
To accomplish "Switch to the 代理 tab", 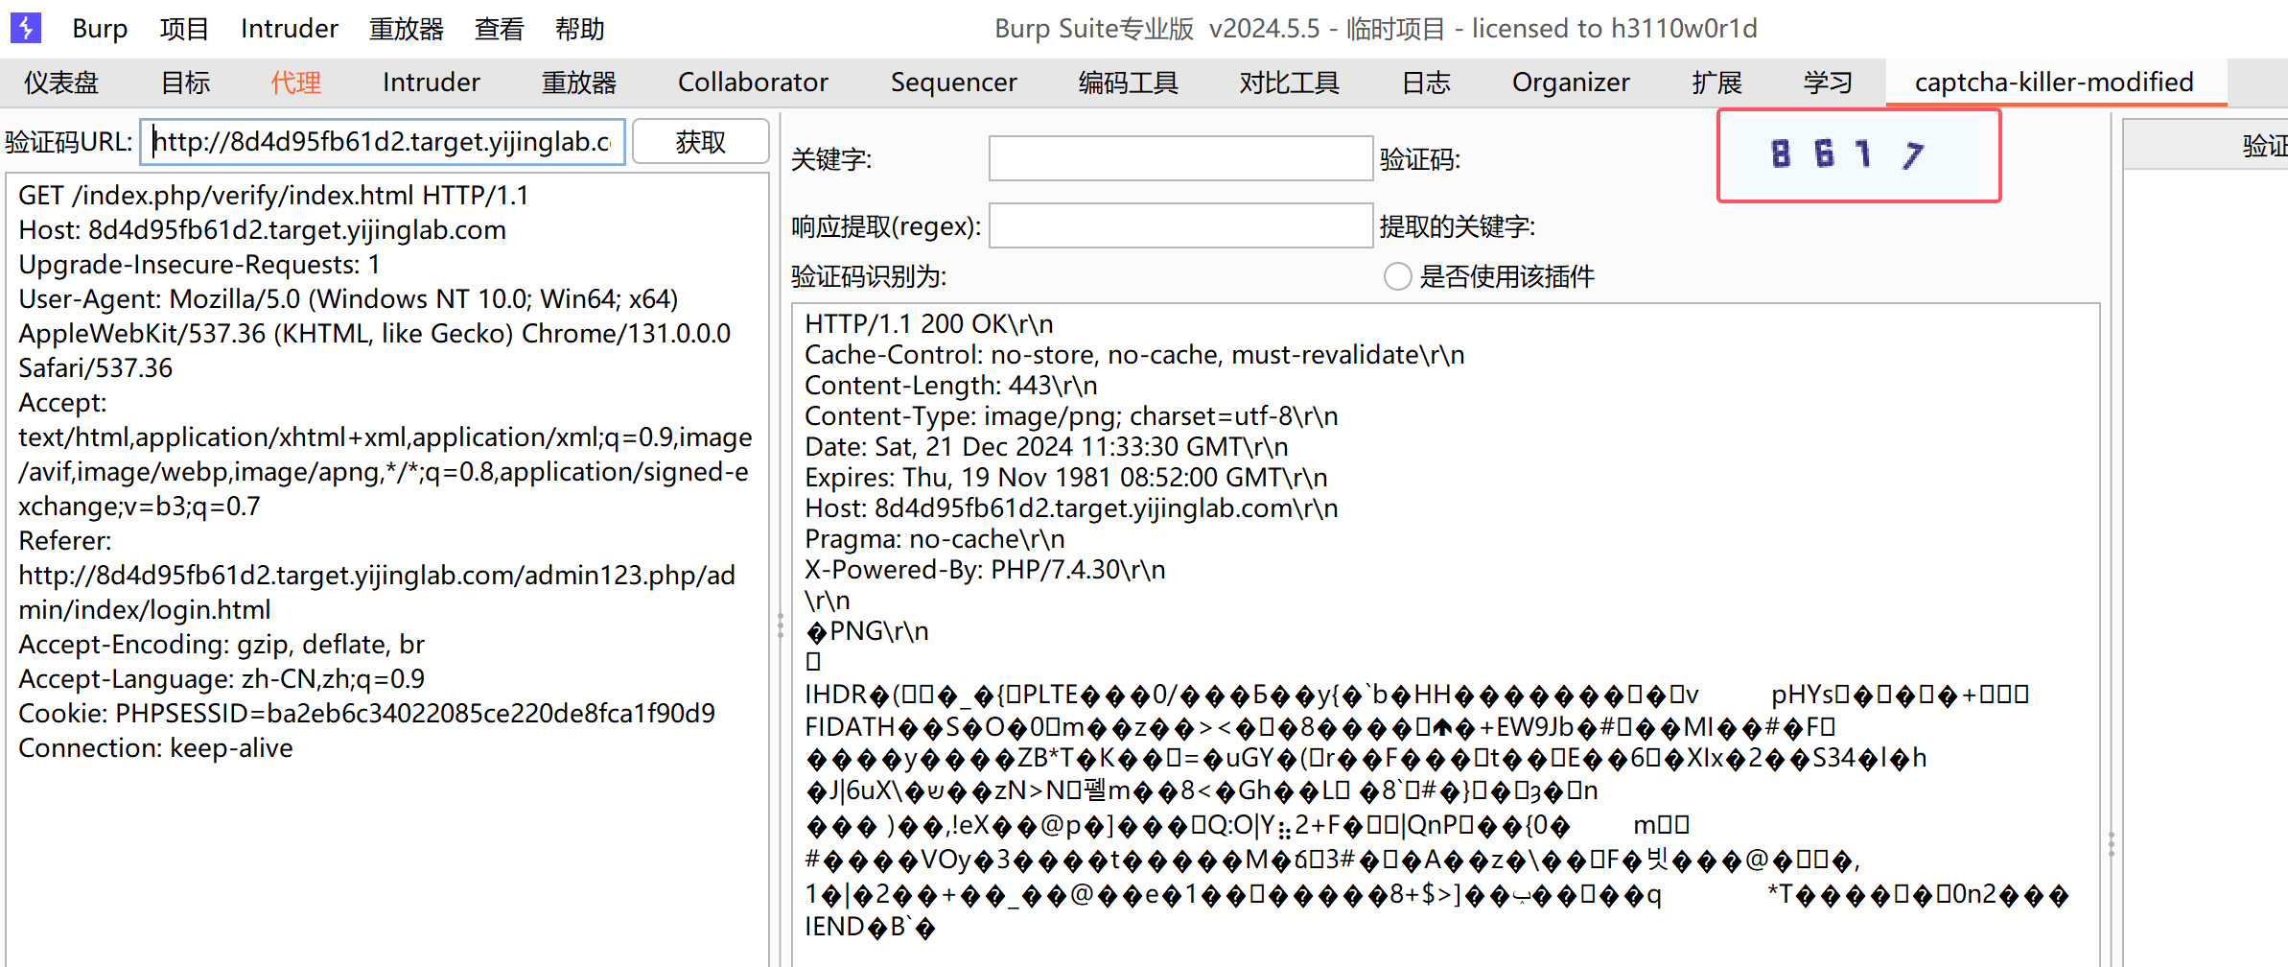I will pyautogui.click(x=295, y=83).
